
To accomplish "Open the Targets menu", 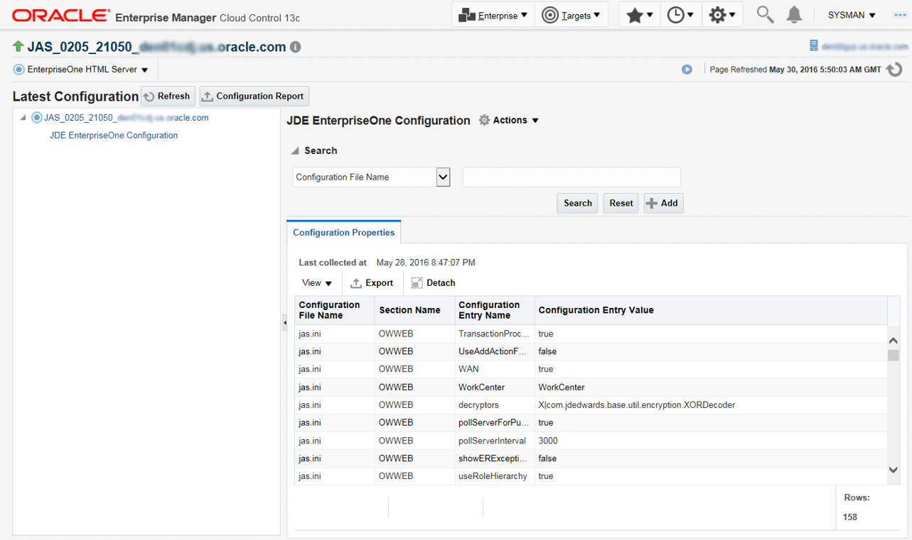I will [571, 15].
